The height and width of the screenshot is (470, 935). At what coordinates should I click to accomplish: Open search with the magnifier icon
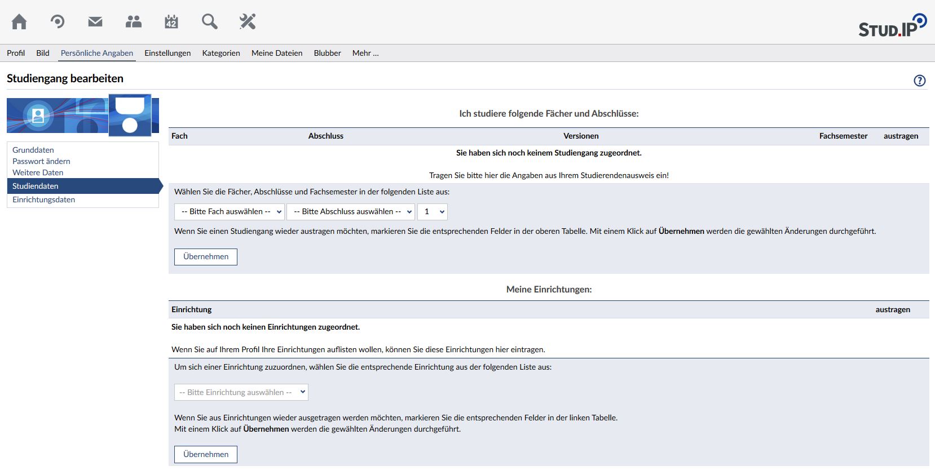(x=209, y=22)
